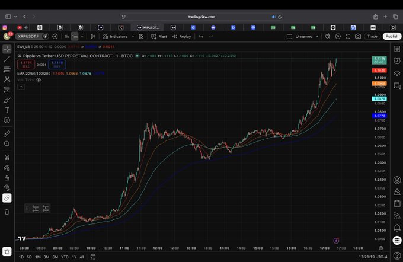Open favorites star toolbar at bottom left
Image resolution: width=403 pixels, height=262 pixels.
7,251
